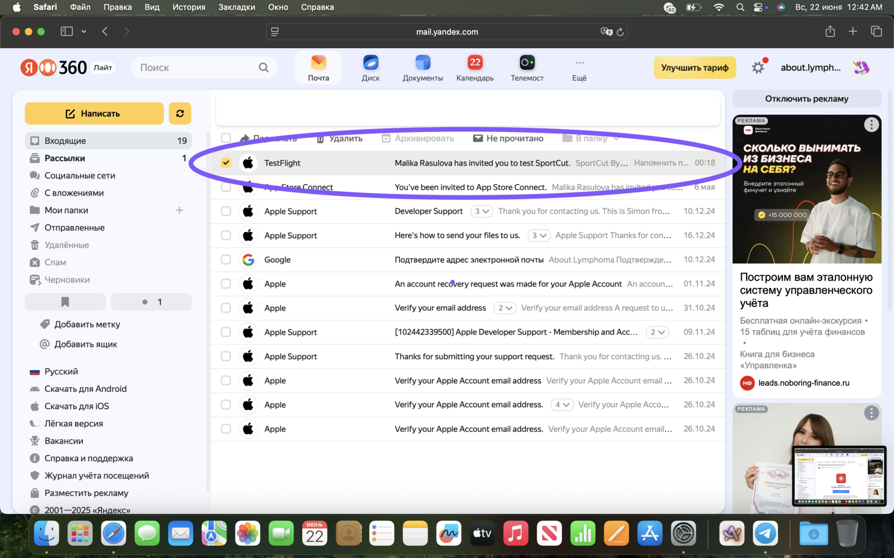Click the mail.yandex.com address bar
Viewport: 894px width, 558px height.
pos(447,32)
